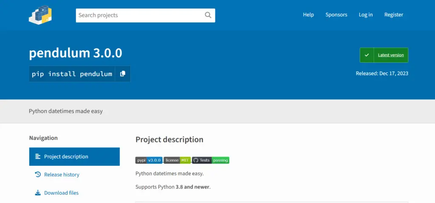435x203 pixels.
Task: Open the Release history tab
Action: pos(74,175)
